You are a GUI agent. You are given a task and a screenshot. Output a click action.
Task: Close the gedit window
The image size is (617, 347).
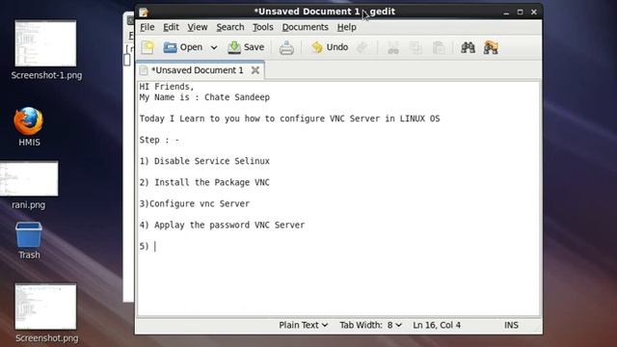tap(533, 13)
